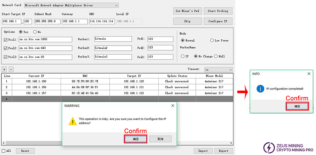Image resolution: width=316 pixels, height=155 pixels.
Task: Check the All checkbox
Action: 3,151
